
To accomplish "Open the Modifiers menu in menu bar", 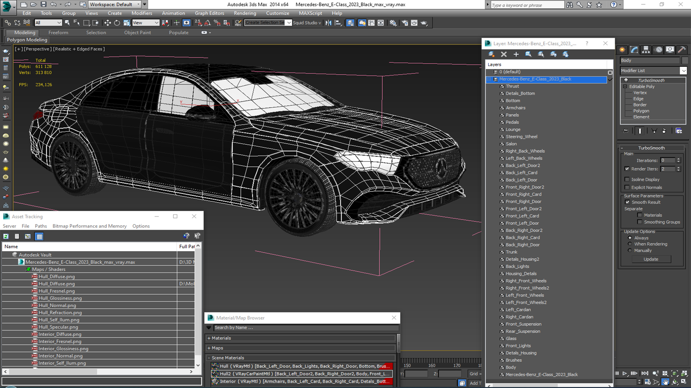I will tap(142, 13).
